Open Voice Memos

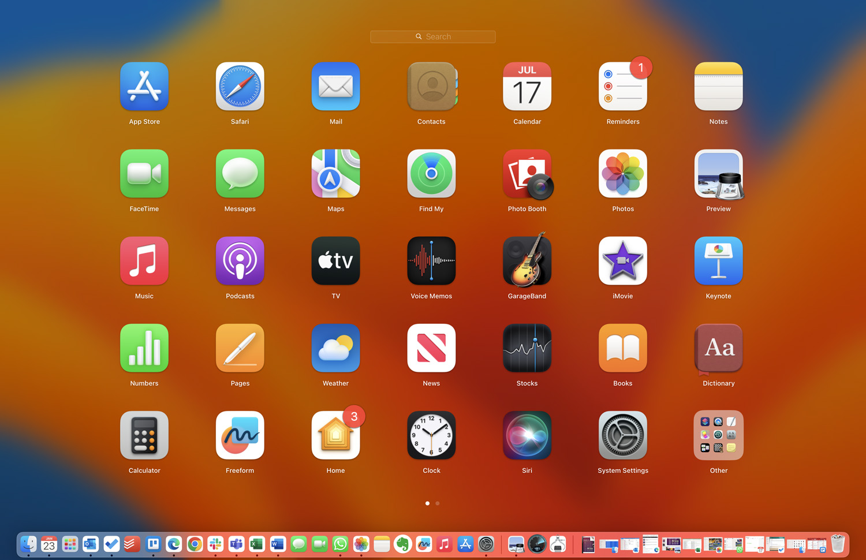(431, 261)
